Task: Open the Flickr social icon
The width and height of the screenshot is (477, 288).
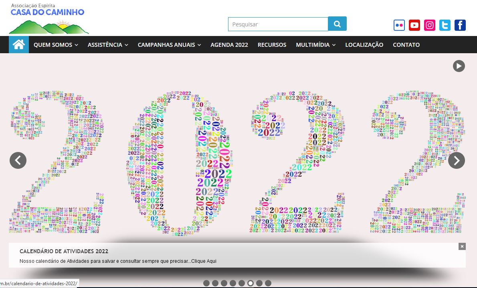Action: pyautogui.click(x=399, y=25)
